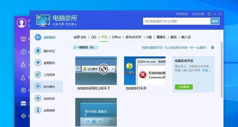Open the 系统综合 Windows logo icon
This screenshot has height=127, width=238.
(38, 98)
